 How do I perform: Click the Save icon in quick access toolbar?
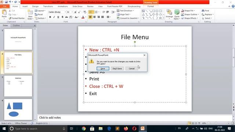[x=6, y=2]
